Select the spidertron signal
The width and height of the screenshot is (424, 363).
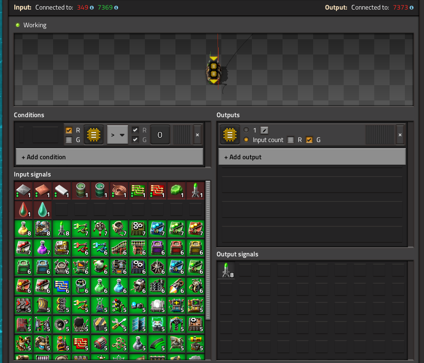(x=100, y=229)
